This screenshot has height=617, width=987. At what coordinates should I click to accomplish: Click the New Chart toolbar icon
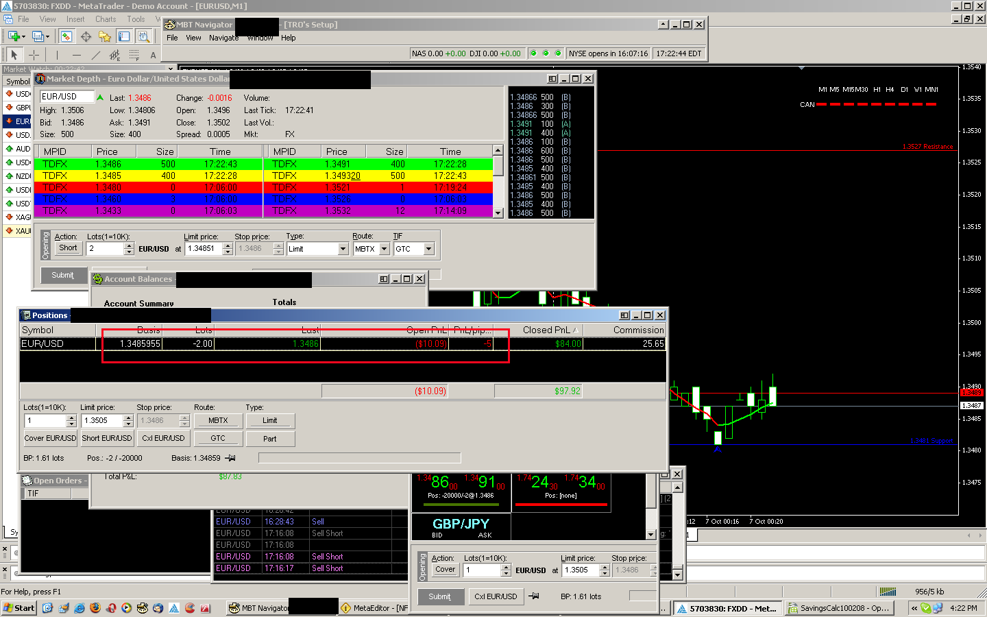14,36
